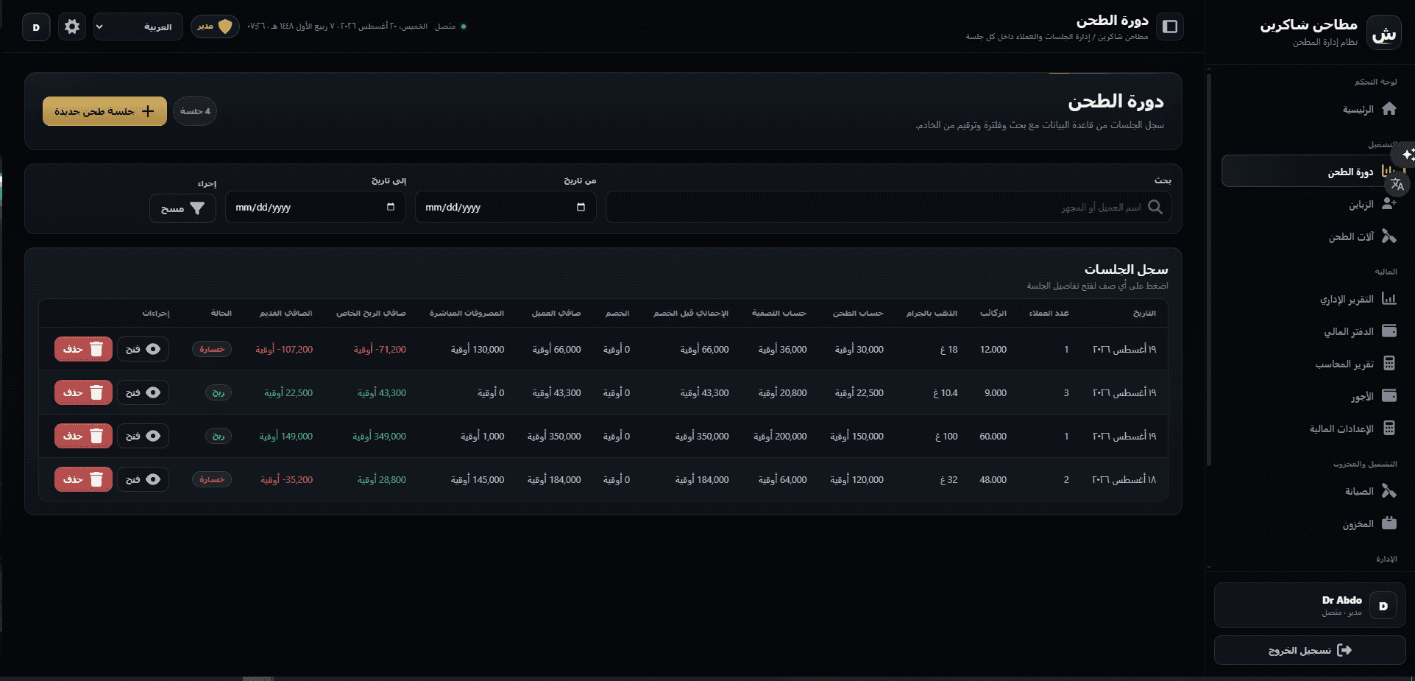Click the الصيانة maintenance tools icon
The width and height of the screenshot is (1415, 681).
tap(1389, 491)
